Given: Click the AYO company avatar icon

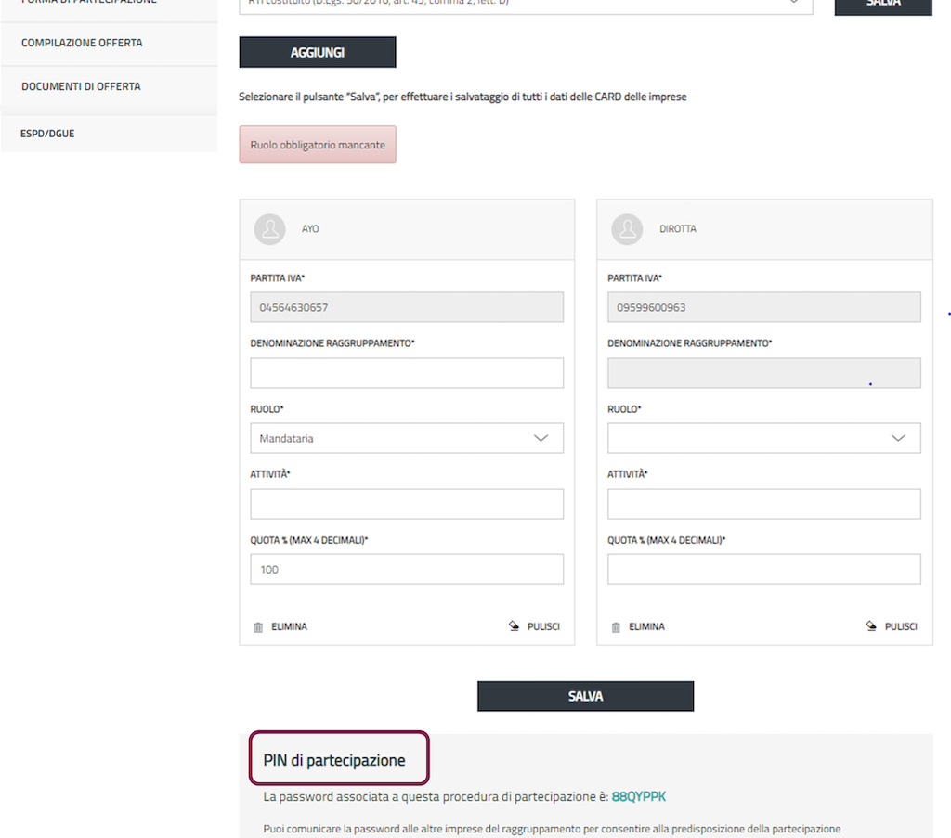Looking at the screenshot, I should pyautogui.click(x=270, y=229).
